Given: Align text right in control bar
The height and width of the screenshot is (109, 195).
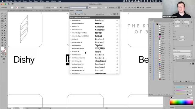Looking at the screenshot, I should [122, 8].
